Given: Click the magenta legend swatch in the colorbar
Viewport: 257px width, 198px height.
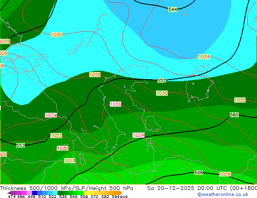Looking at the screenshot, I should 24,193.
